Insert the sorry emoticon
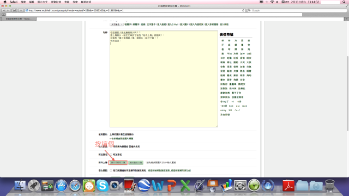Viewport: 349px width, 196px height. click(223, 110)
